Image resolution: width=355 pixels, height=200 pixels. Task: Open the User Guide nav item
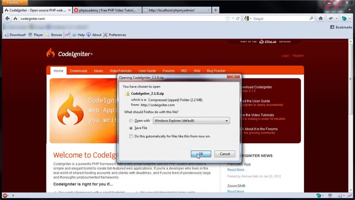click(x=147, y=71)
